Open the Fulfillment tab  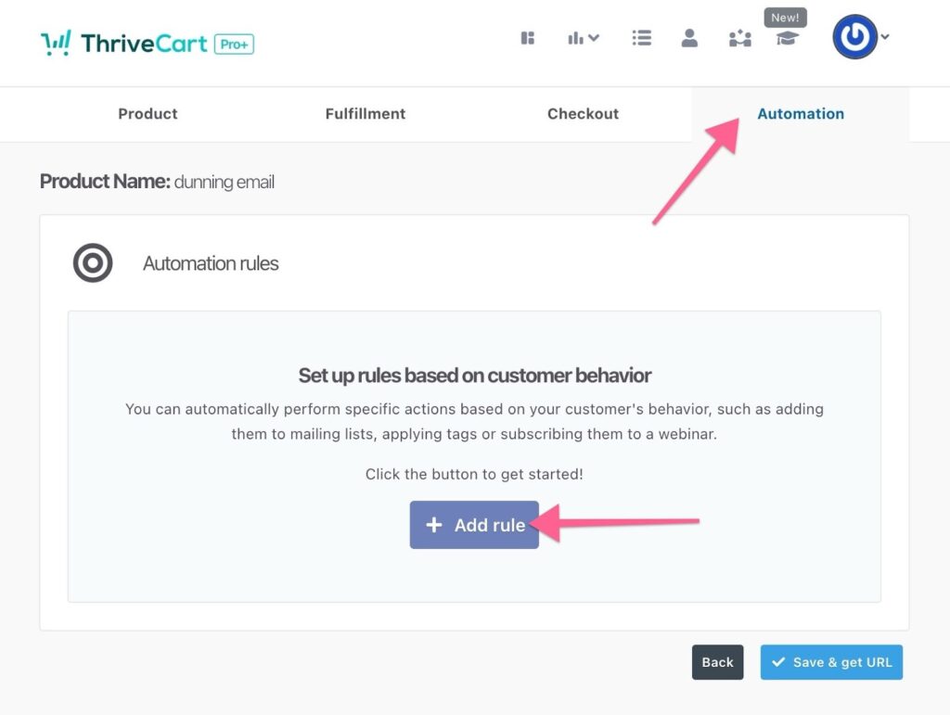(366, 114)
